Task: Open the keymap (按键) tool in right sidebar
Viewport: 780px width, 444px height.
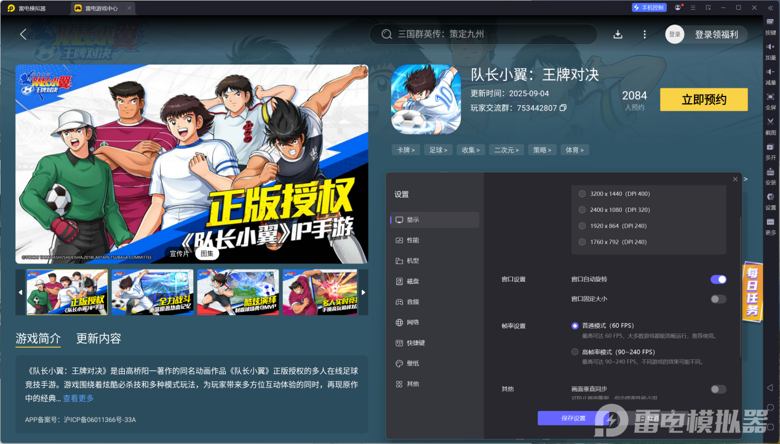Action: point(770,26)
